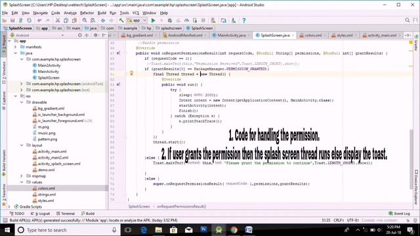This screenshot has width=420, height=236.
Task: Select Main2Activity class in project tree
Action: coord(49,66)
